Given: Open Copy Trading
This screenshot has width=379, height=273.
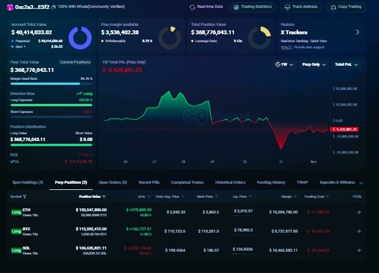Looking at the screenshot, I should click(x=346, y=7).
